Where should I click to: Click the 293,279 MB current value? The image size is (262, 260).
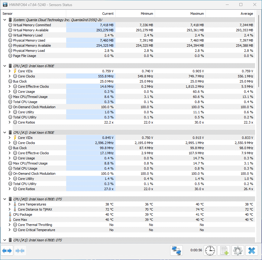[x=105, y=30]
